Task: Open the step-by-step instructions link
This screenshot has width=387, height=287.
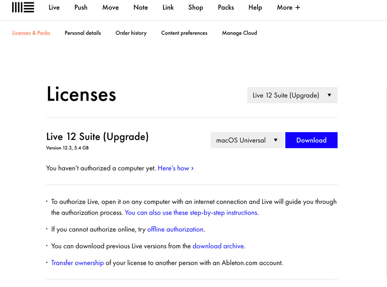Action: pos(191,212)
